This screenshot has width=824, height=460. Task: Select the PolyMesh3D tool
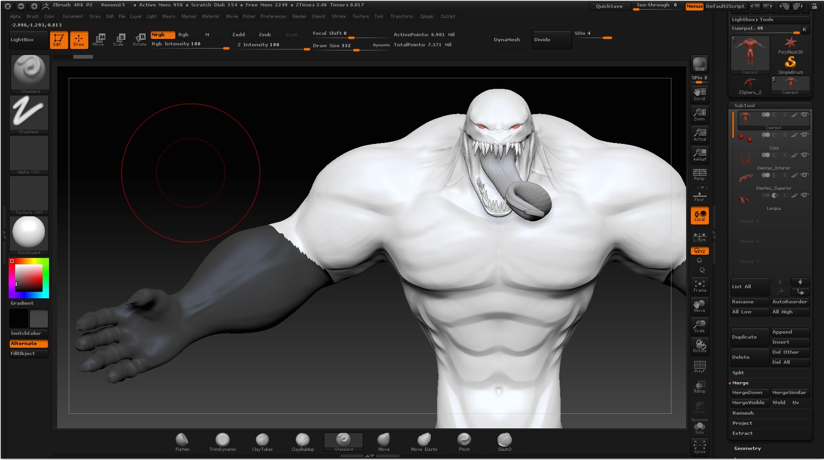click(791, 45)
